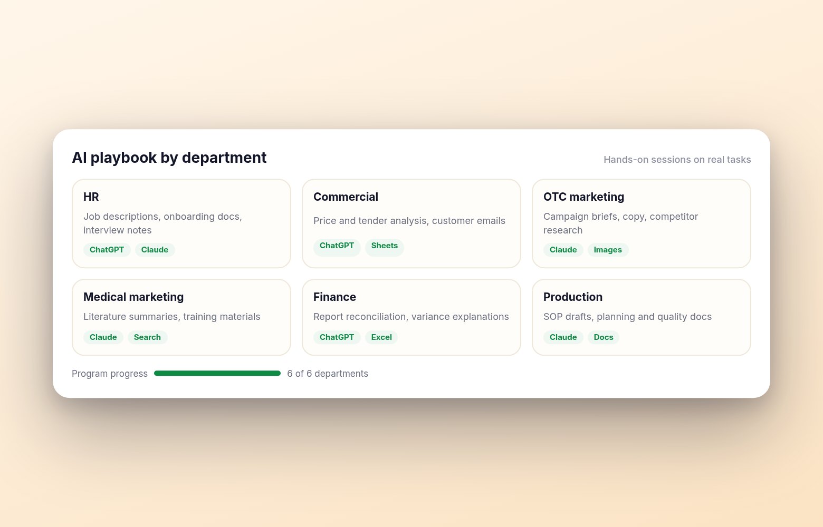Click the green program progress bar
Viewport: 823px width, 527px height.
(x=217, y=373)
